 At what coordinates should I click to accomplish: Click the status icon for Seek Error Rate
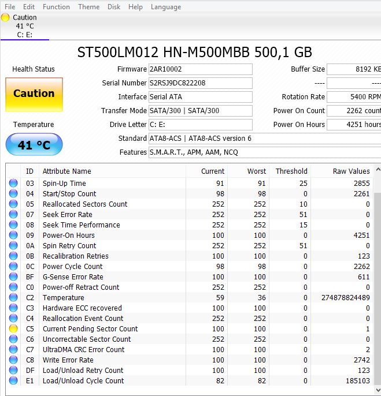pos(13,214)
